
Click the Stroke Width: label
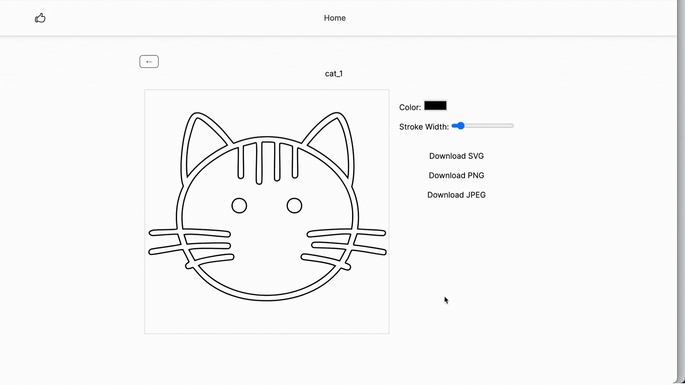coord(424,127)
